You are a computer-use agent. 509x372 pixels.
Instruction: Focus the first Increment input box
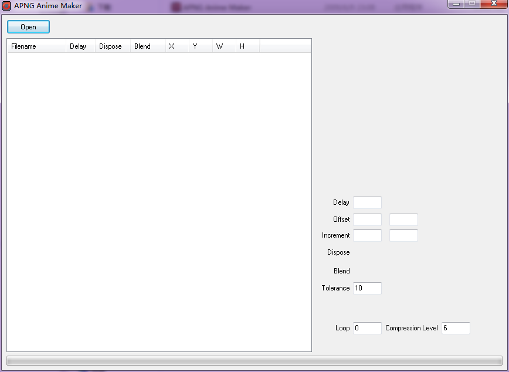[x=367, y=235]
